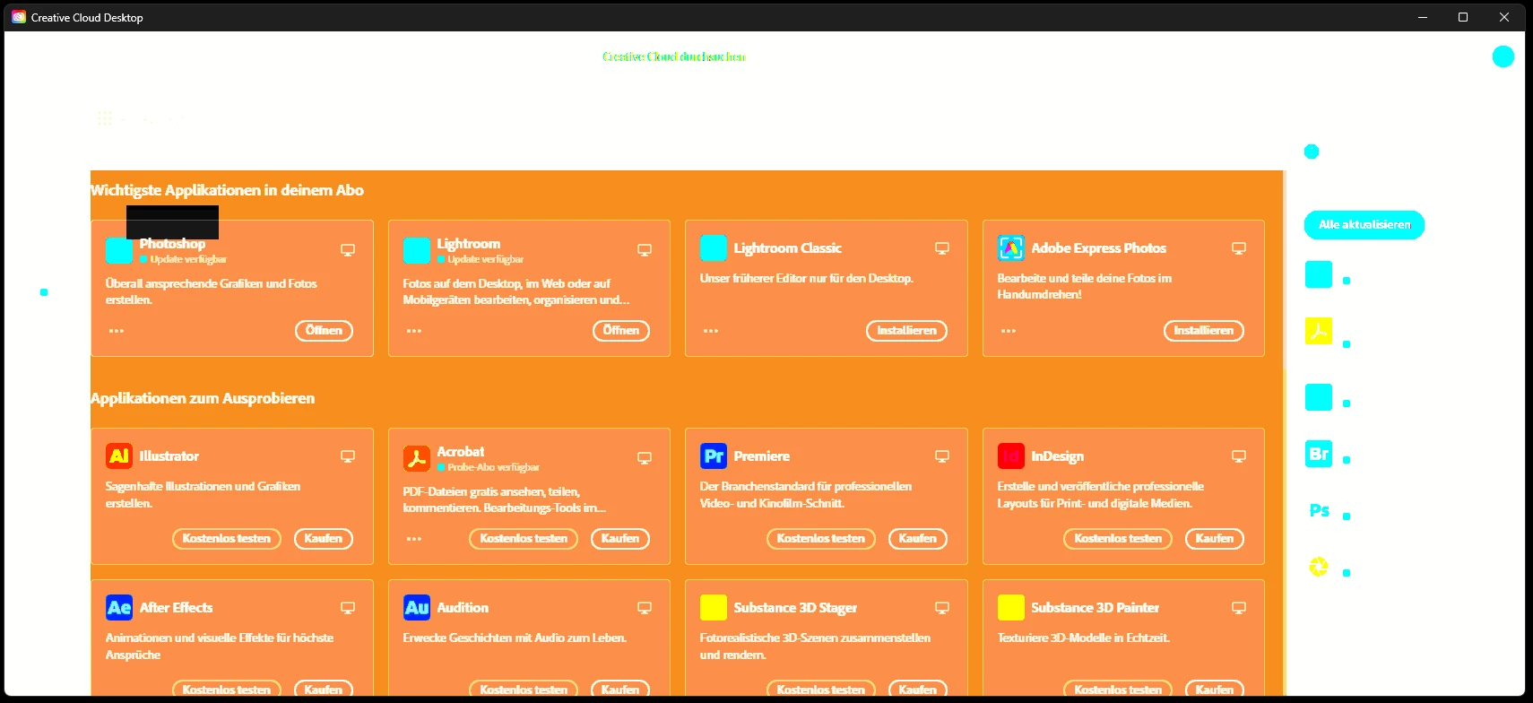Install Lightroom Classic via Installieren
This screenshot has height=703, width=1533.
coord(906,331)
